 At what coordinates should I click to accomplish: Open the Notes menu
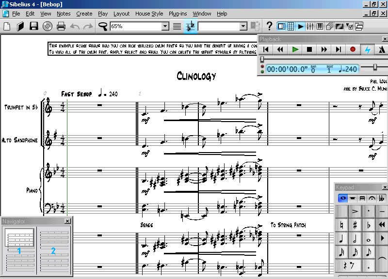tap(64, 14)
